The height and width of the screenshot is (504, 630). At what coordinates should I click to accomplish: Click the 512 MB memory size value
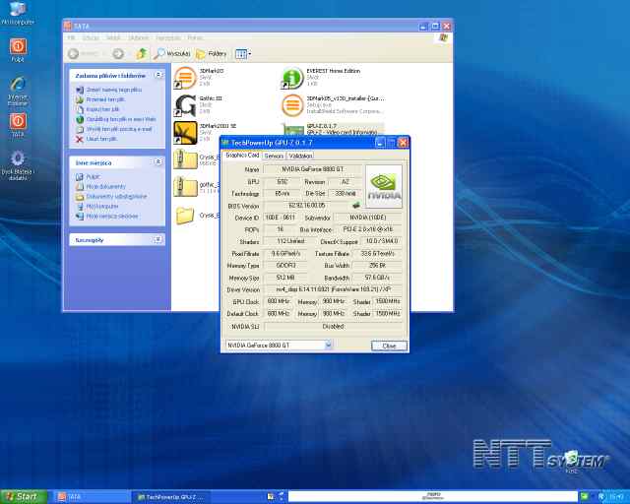(285, 278)
